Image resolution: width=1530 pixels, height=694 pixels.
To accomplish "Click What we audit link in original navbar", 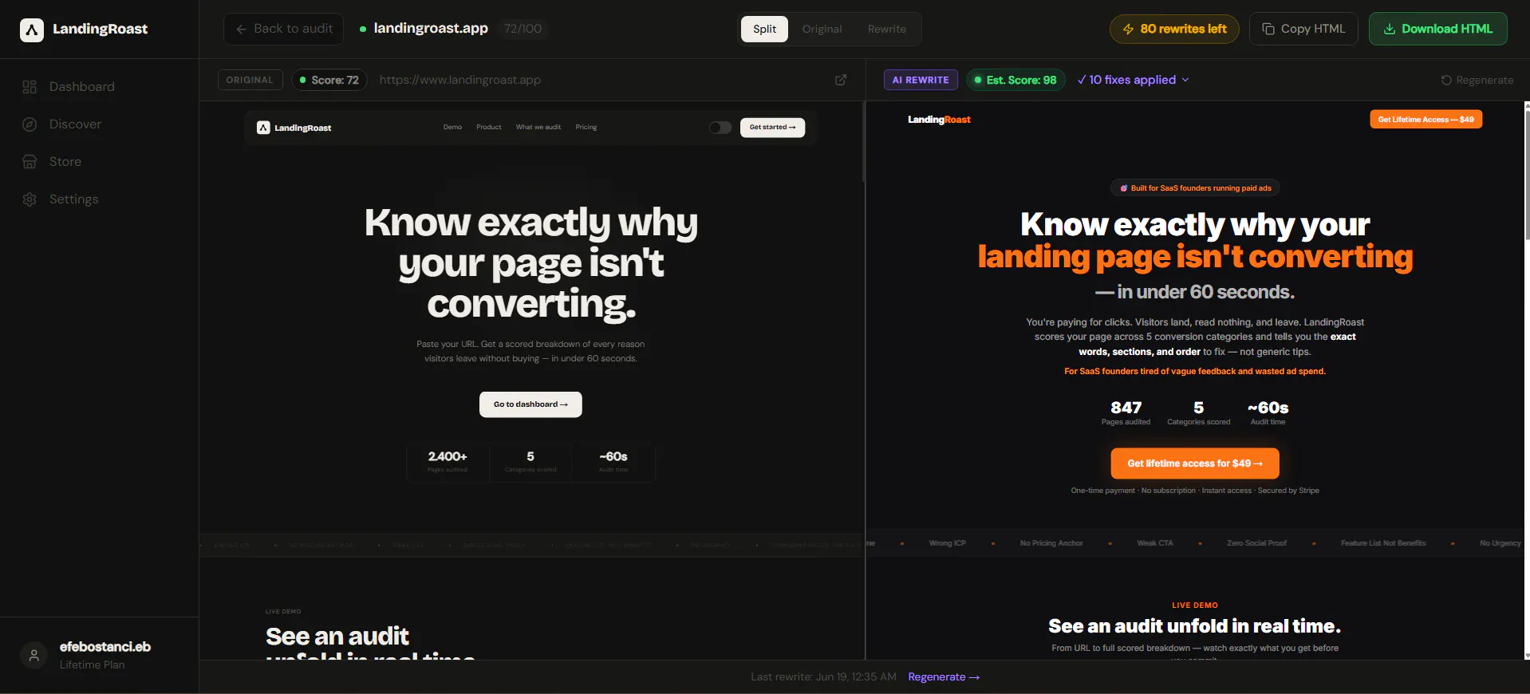I will (x=538, y=128).
